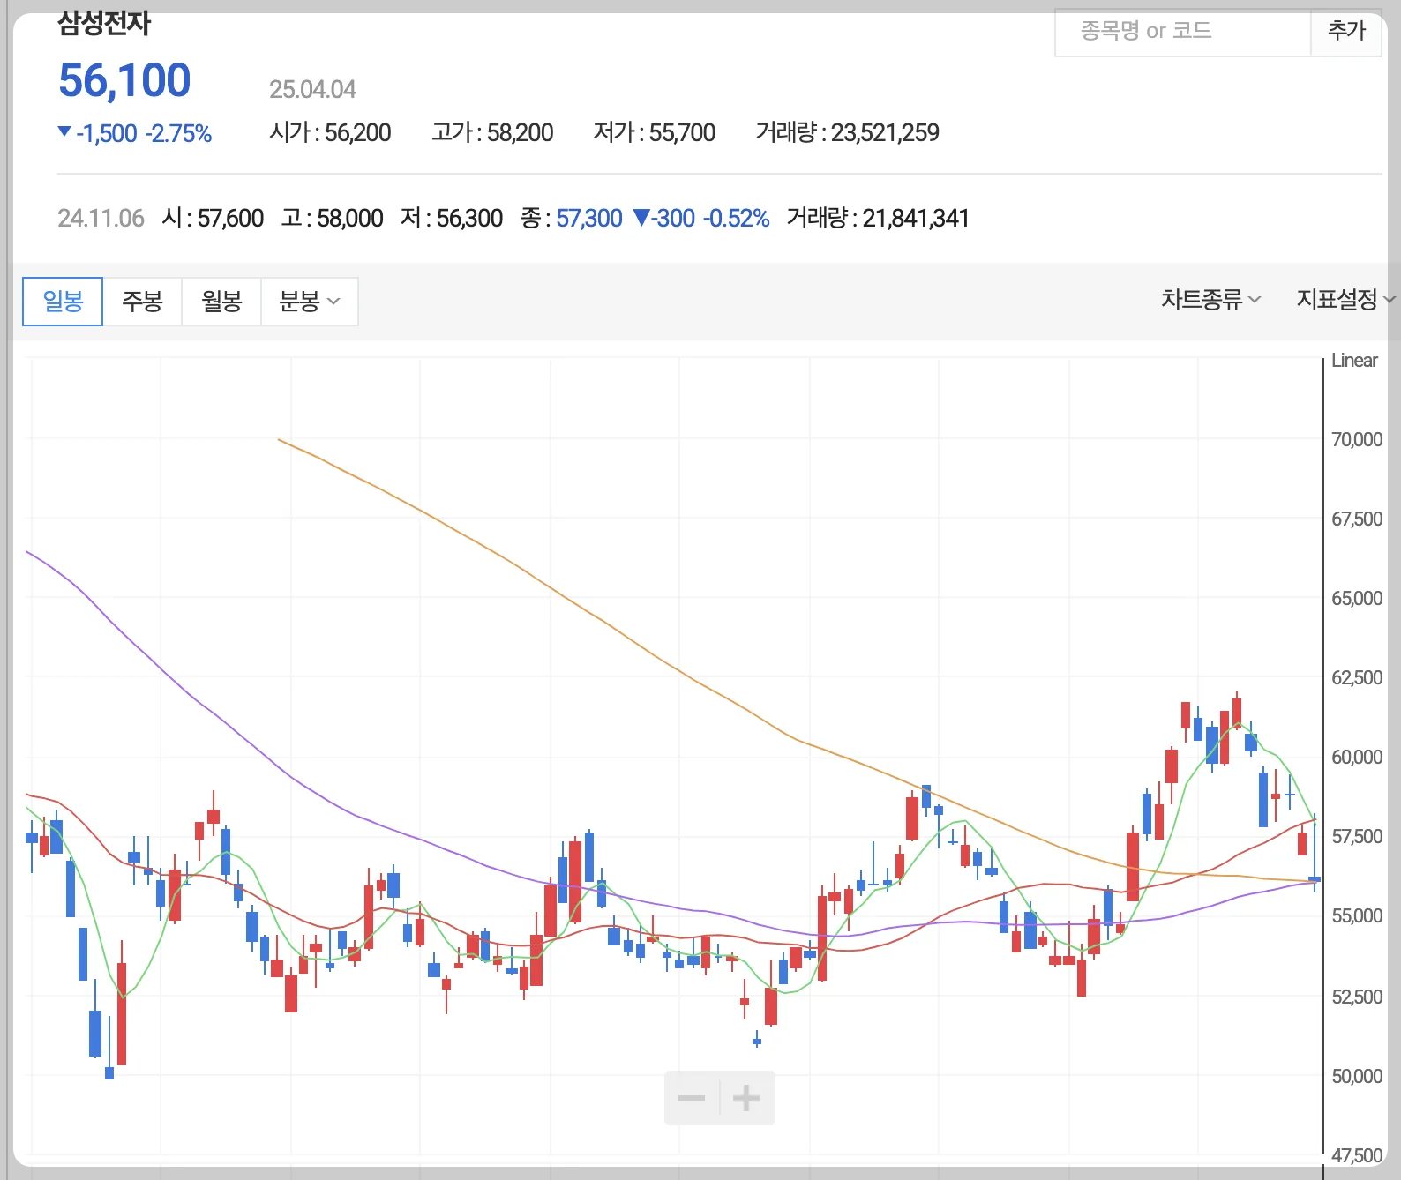
Task: Click the 57,500 price axis label
Action: [1357, 837]
